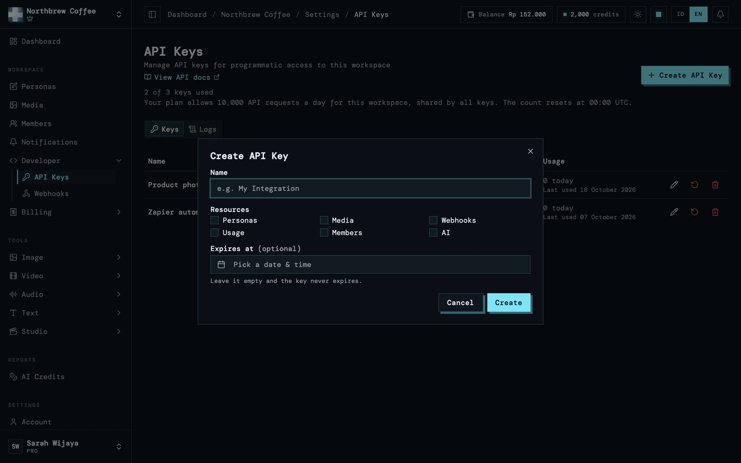Close the Create API Key dialog

(x=530, y=151)
